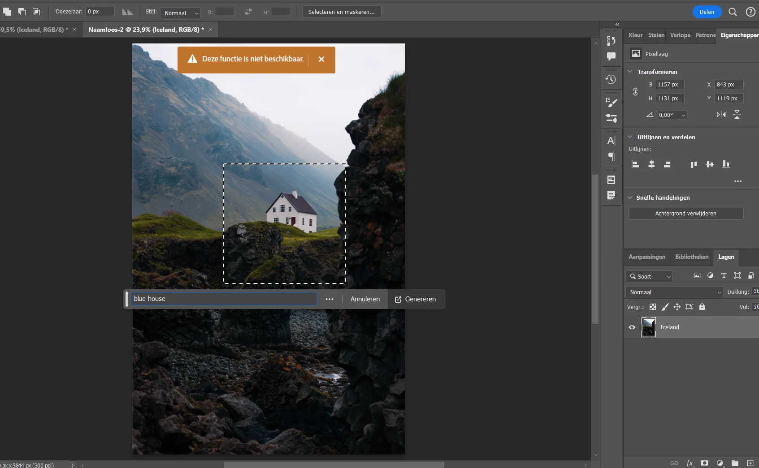759x468 pixels.
Task: Toggle link between width and height
Action: 635,91
